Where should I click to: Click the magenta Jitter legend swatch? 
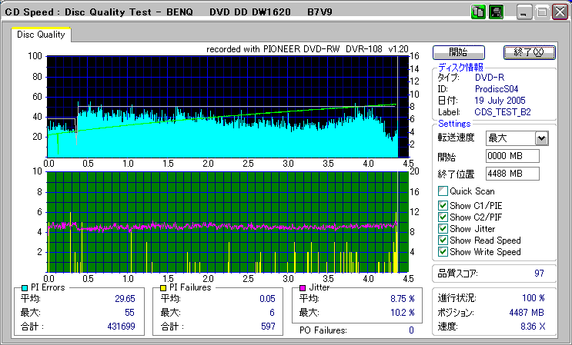pos(303,287)
